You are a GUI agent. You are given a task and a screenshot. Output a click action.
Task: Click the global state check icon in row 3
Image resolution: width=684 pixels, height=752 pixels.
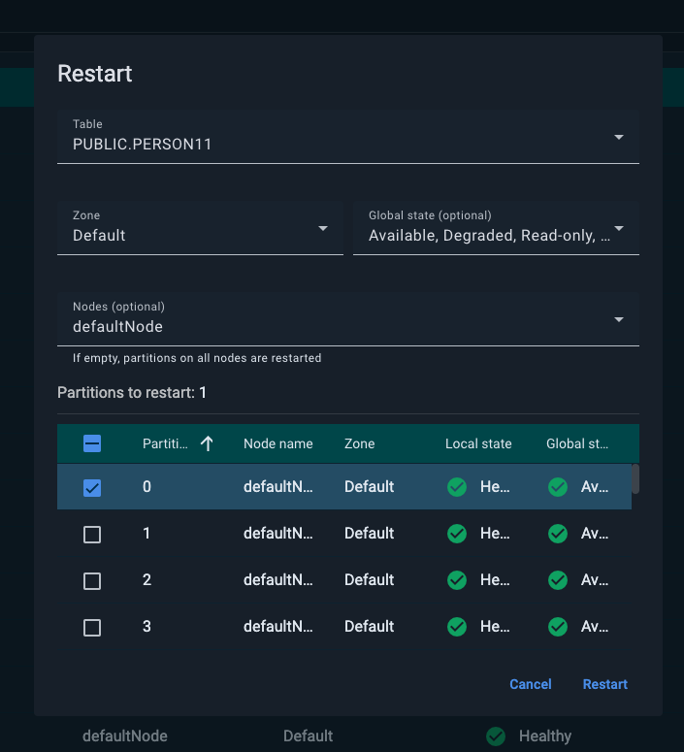558,627
